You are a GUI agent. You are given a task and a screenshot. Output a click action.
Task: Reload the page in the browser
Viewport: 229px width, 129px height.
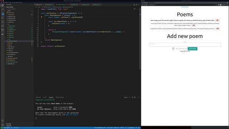[x=146, y=5]
